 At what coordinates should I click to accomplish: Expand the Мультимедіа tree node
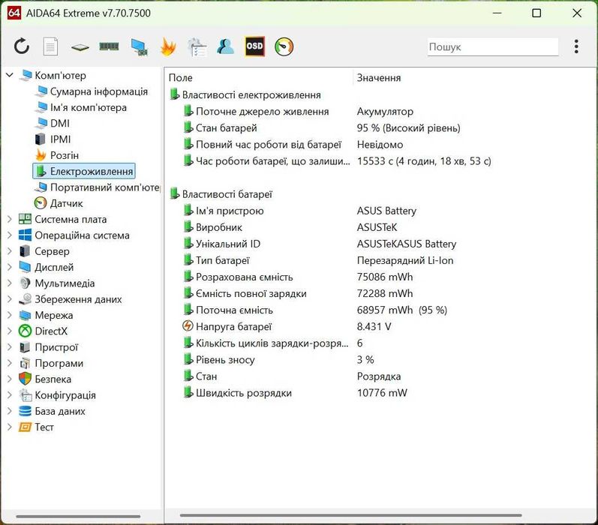10,283
